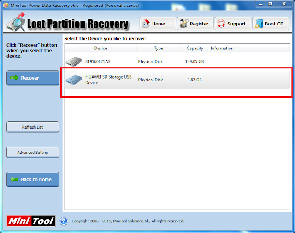Screen dimensions: 295x233
Task: Click the blue Recover button
Action: 33,78
